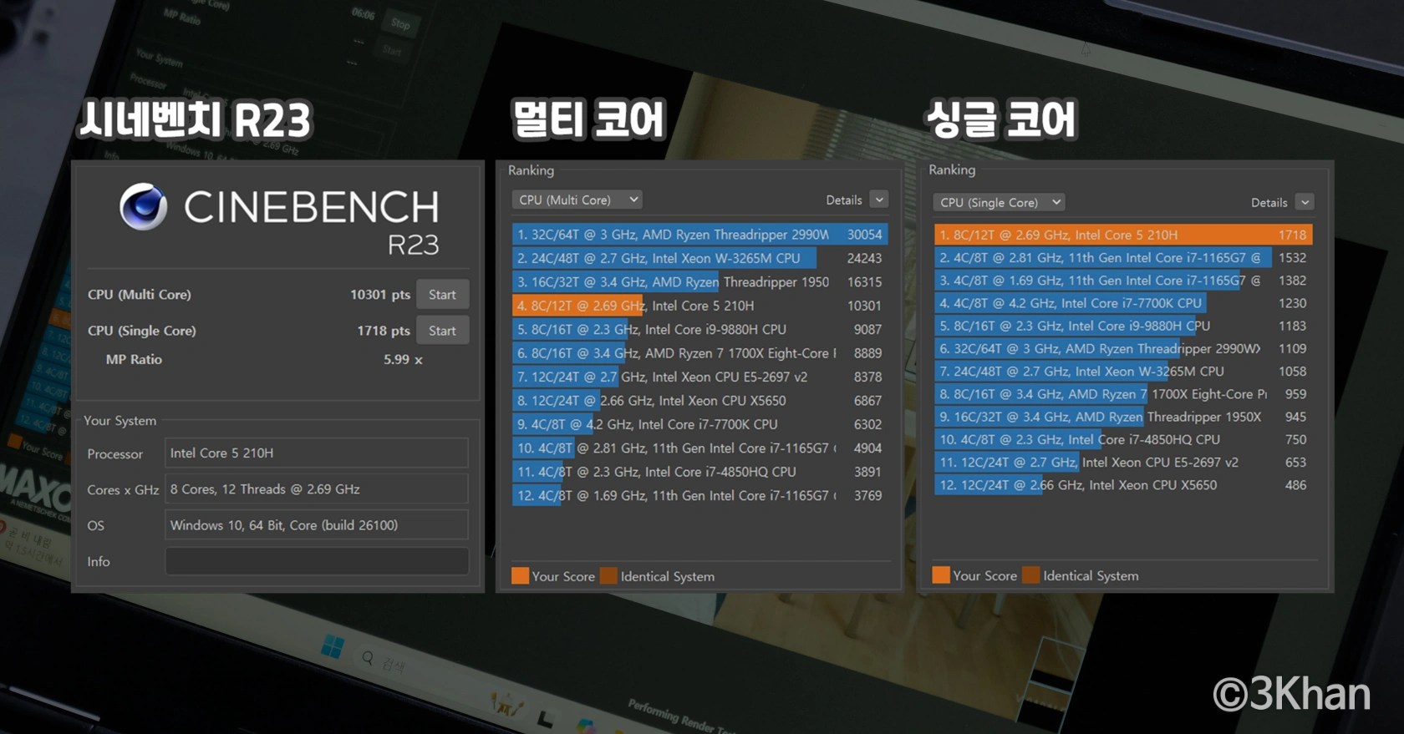The image size is (1404, 734).
Task: Select multi core row Xeon X5650 6867
Action: 699,401
